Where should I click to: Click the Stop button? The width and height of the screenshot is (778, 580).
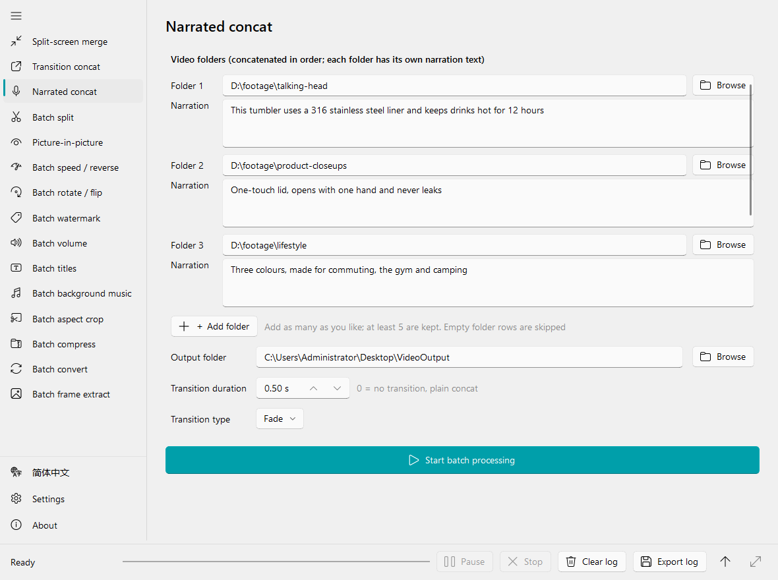click(525, 562)
